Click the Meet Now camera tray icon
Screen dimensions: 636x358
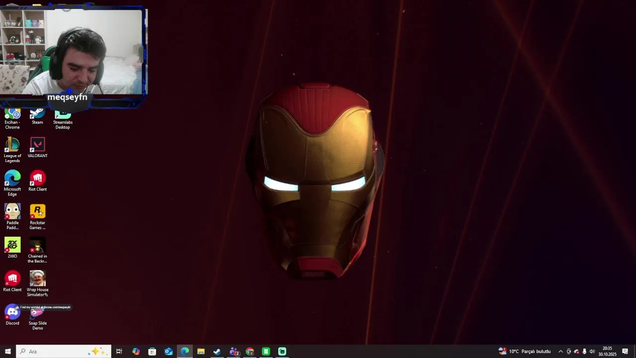coord(569,352)
